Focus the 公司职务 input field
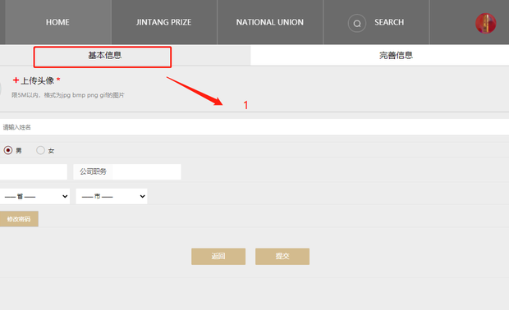This screenshot has height=310, width=509. 127,171
